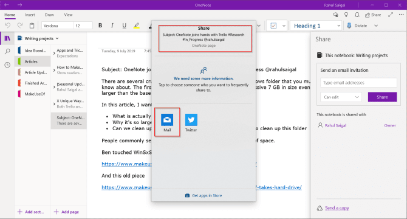The image size is (407, 219).
Task: Click the account name Rahul Saigal
Action: pos(334,5)
